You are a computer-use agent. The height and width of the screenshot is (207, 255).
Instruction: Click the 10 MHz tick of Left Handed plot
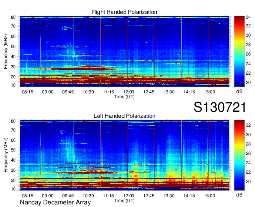pos(13,189)
